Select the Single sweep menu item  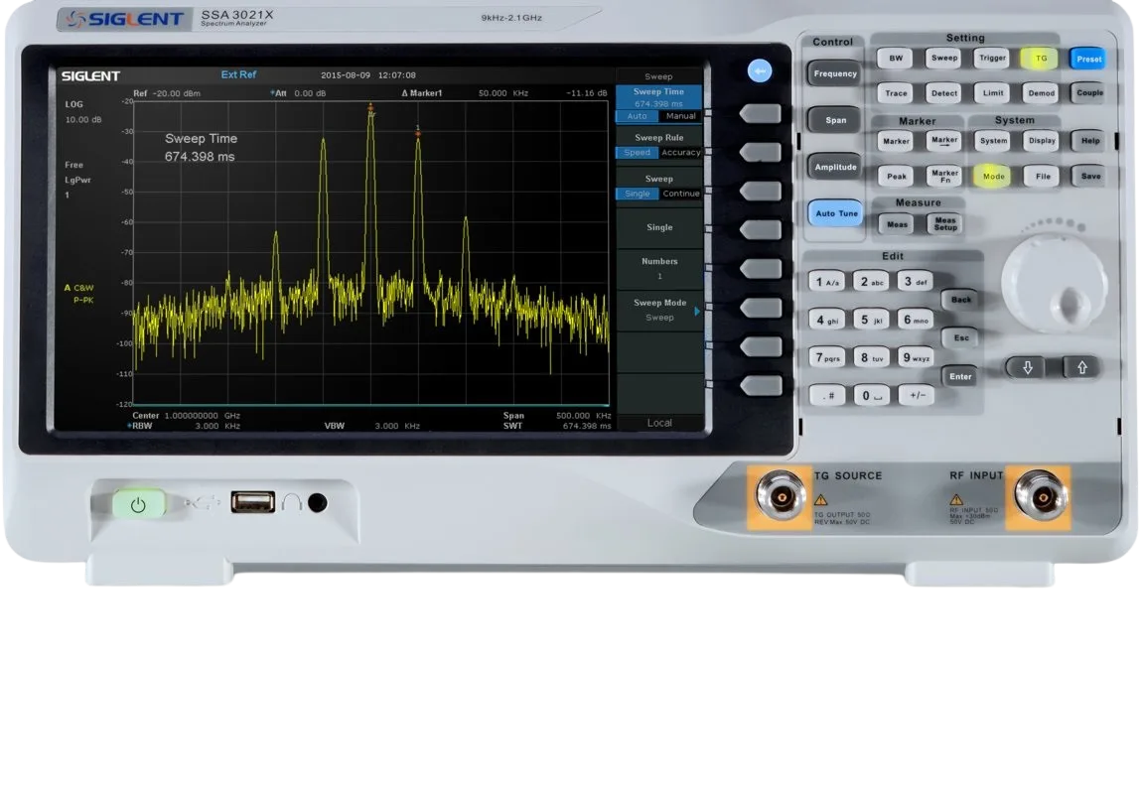point(659,227)
